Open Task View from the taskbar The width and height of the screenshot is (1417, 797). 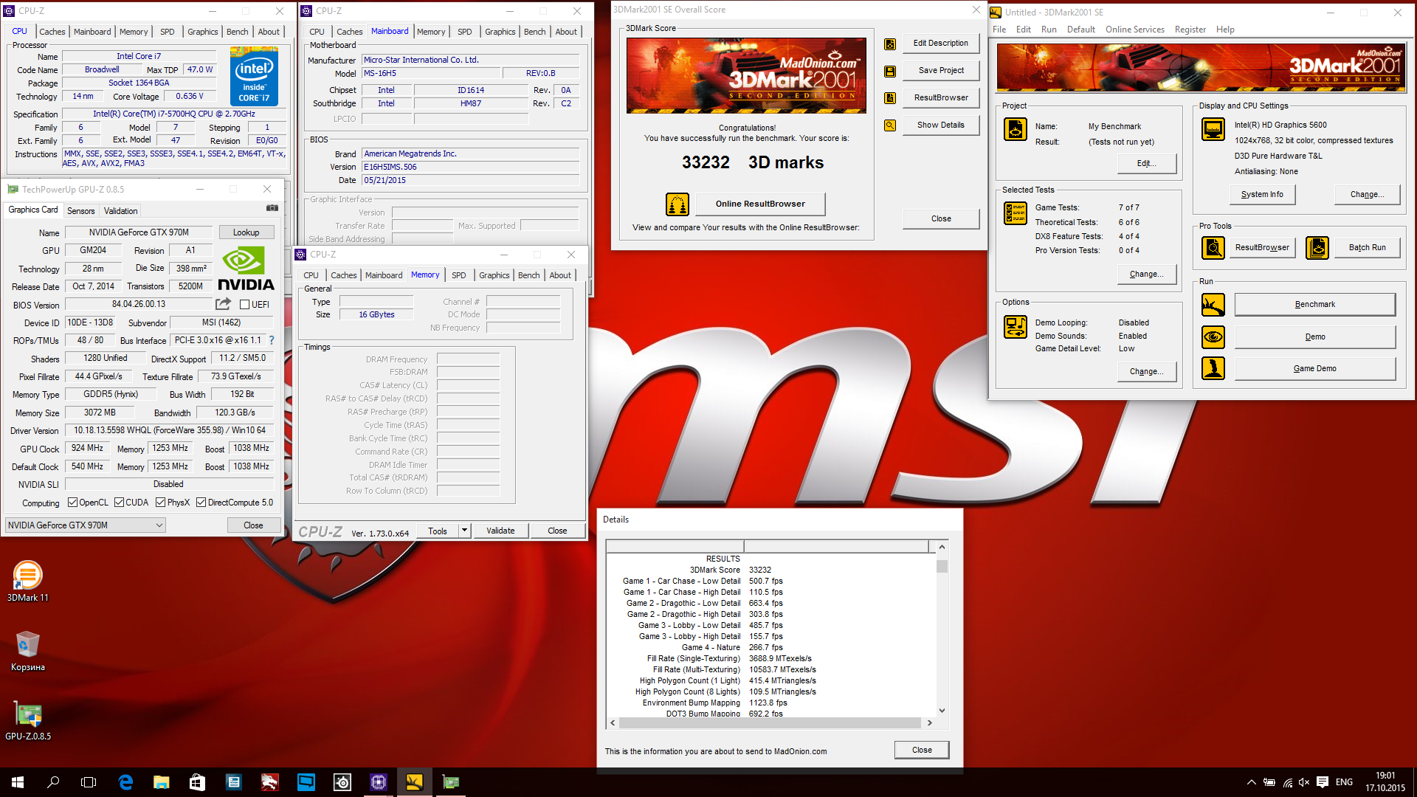[x=89, y=782]
